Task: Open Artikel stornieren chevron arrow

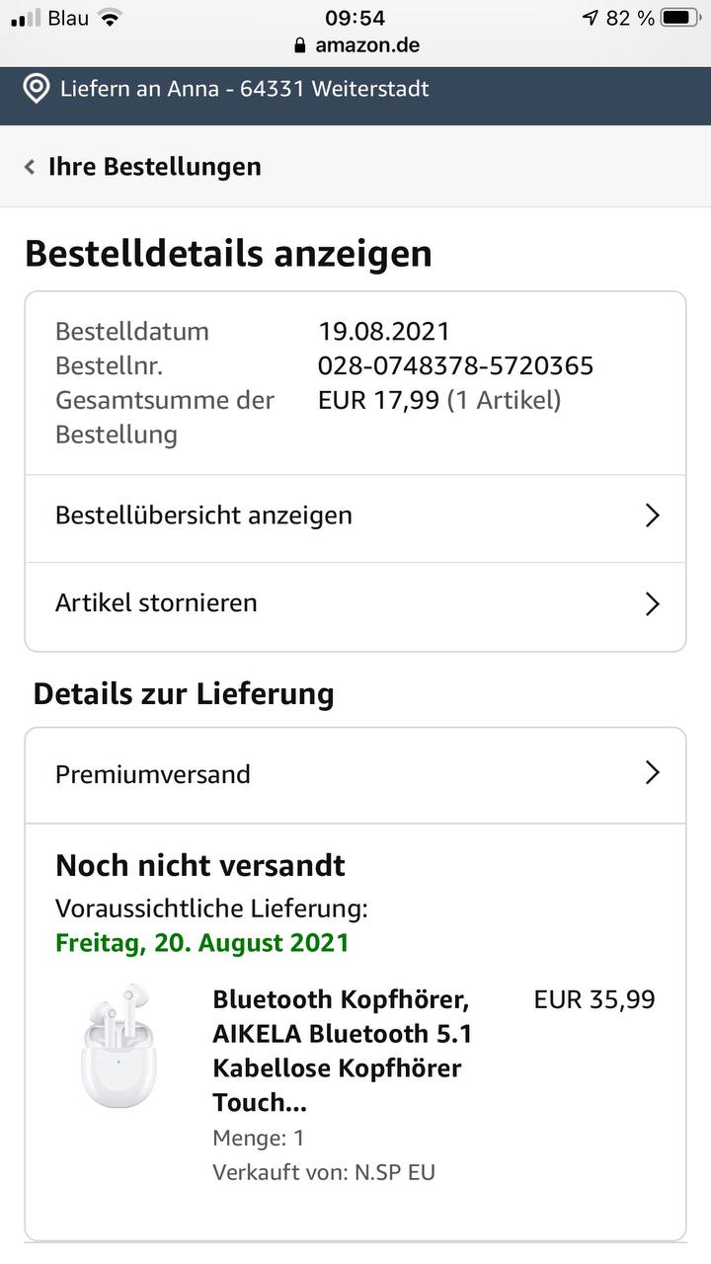Action: (652, 603)
